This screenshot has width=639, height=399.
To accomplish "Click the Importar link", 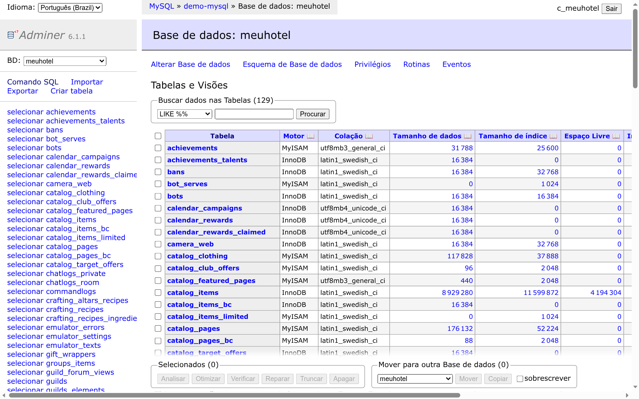I will (87, 82).
